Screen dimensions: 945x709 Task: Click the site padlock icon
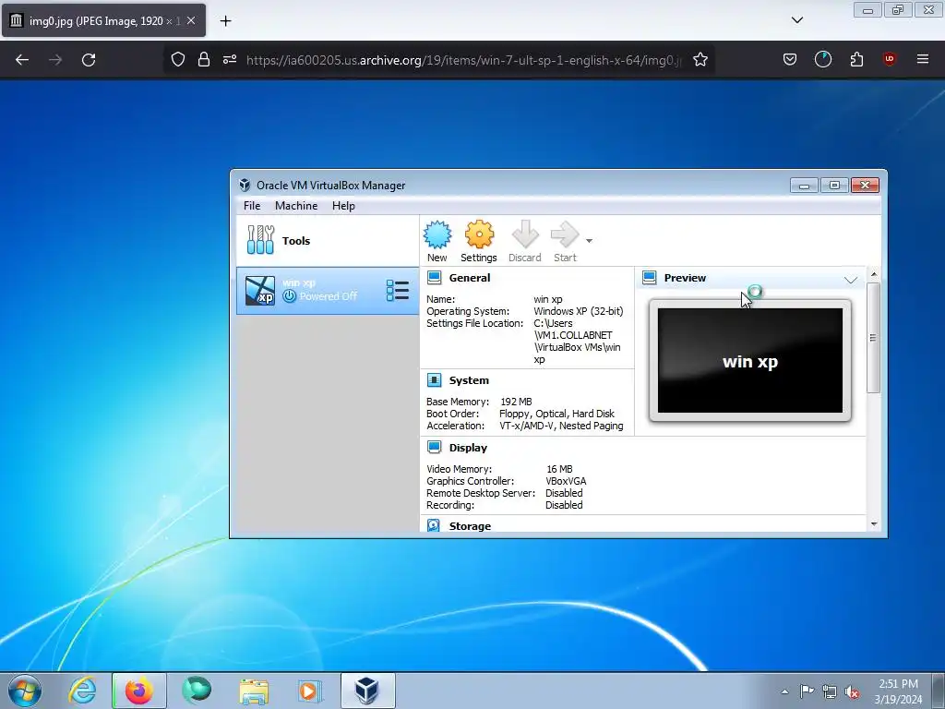point(204,60)
